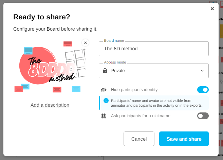Click the Ready to share? heading
This screenshot has height=160, width=223.
(x=42, y=17)
